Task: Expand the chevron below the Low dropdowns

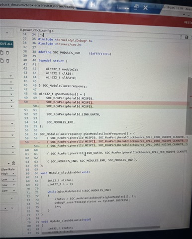Action: 12,198
